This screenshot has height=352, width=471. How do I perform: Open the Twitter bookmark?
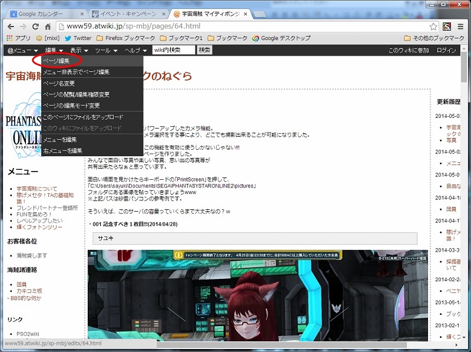coord(78,38)
